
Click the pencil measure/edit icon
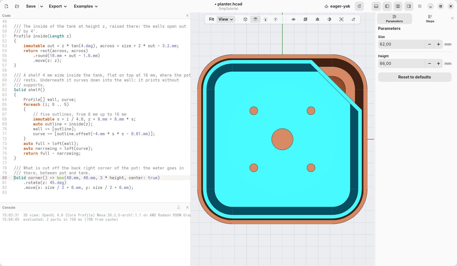coord(353,19)
